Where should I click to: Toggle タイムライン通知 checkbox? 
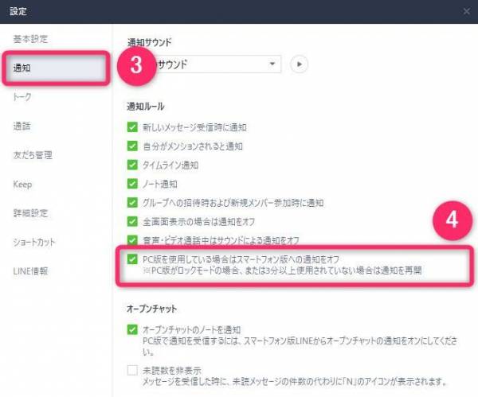point(132,165)
